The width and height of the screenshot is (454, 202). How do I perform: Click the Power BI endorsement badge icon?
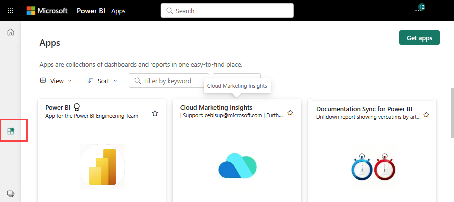[77, 107]
